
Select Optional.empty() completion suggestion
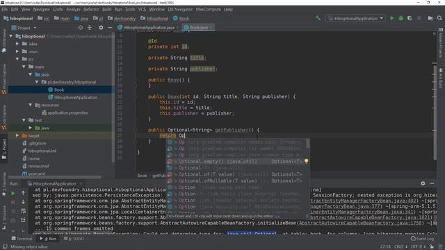(x=238, y=161)
